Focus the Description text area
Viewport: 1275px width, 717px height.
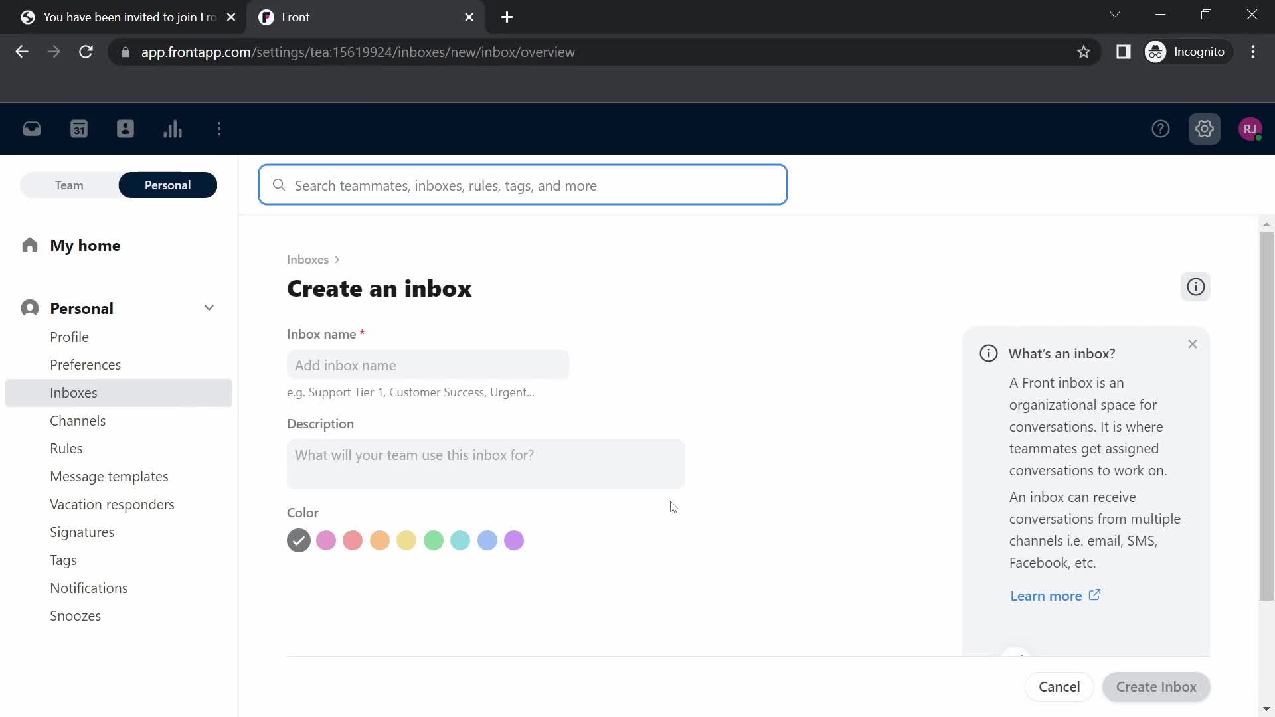pyautogui.click(x=485, y=464)
